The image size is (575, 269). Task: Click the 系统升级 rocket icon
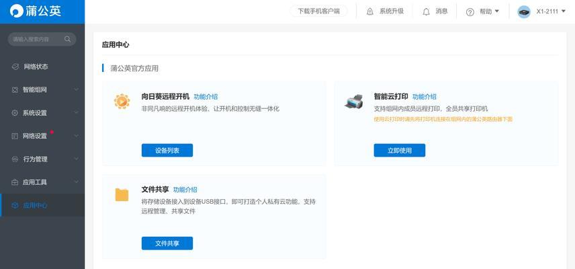370,11
